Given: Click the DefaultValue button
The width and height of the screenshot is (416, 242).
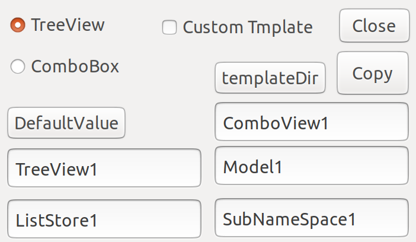Looking at the screenshot, I should tap(66, 123).
